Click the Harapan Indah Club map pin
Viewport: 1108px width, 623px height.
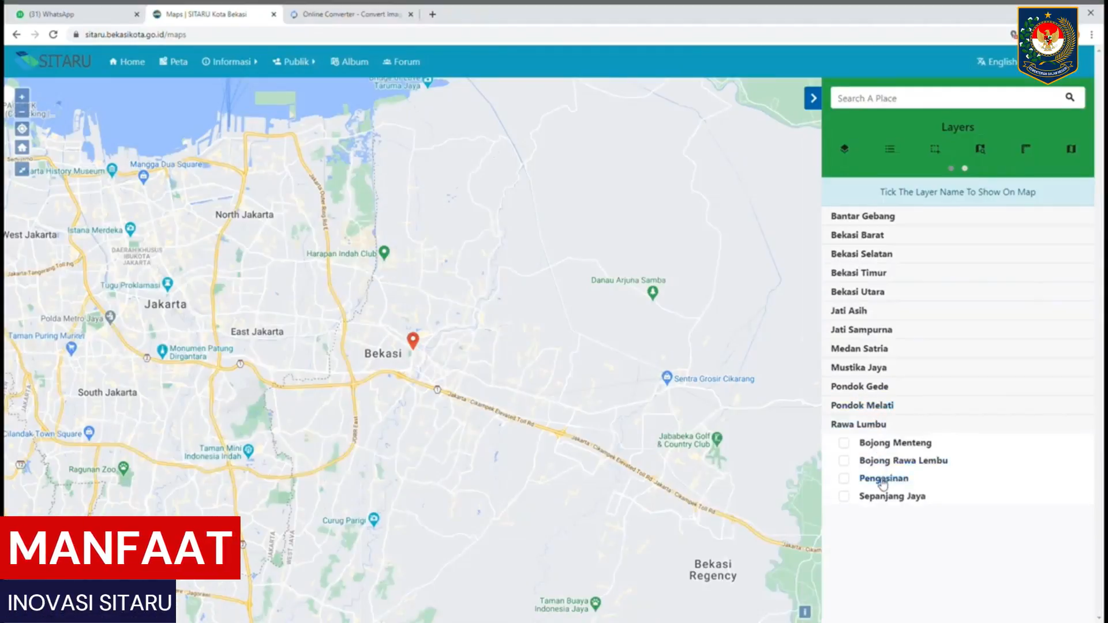(x=384, y=252)
